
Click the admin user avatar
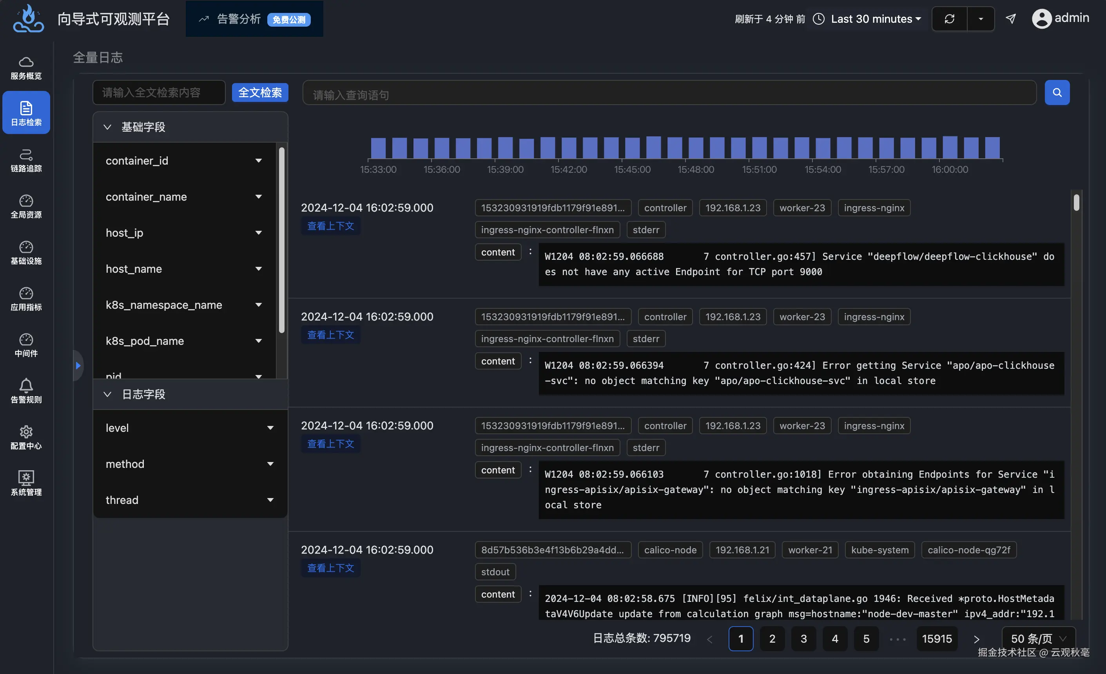click(1041, 19)
